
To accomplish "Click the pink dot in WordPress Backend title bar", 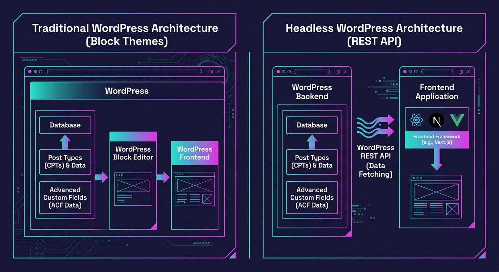I will point(278,72).
